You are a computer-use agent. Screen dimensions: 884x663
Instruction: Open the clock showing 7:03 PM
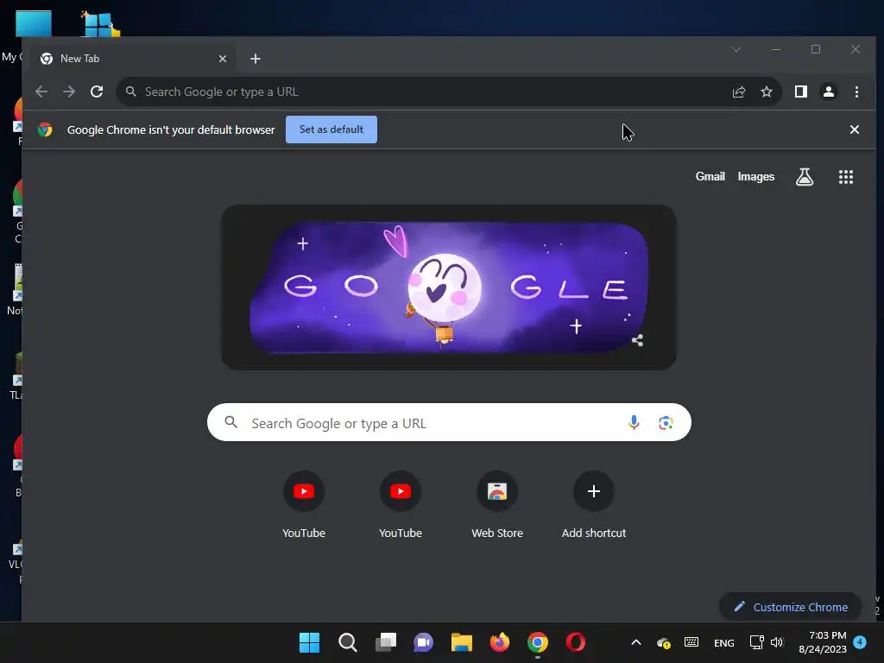(x=823, y=642)
